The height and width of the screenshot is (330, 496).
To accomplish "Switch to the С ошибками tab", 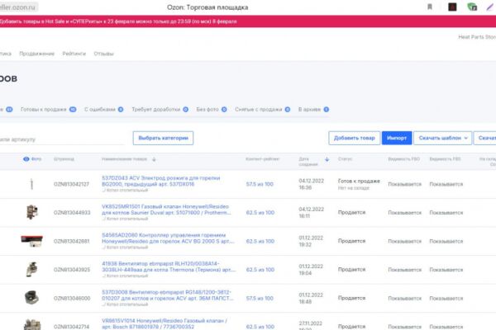I will pyautogui.click(x=104, y=109).
